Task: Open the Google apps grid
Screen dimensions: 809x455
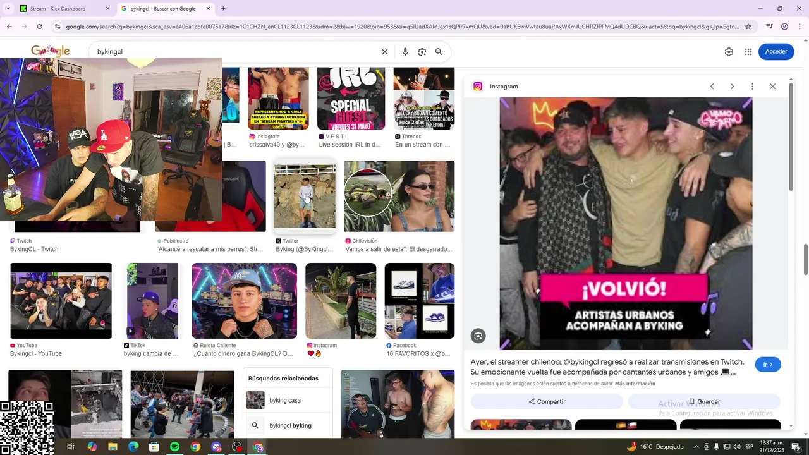Action: pyautogui.click(x=748, y=52)
